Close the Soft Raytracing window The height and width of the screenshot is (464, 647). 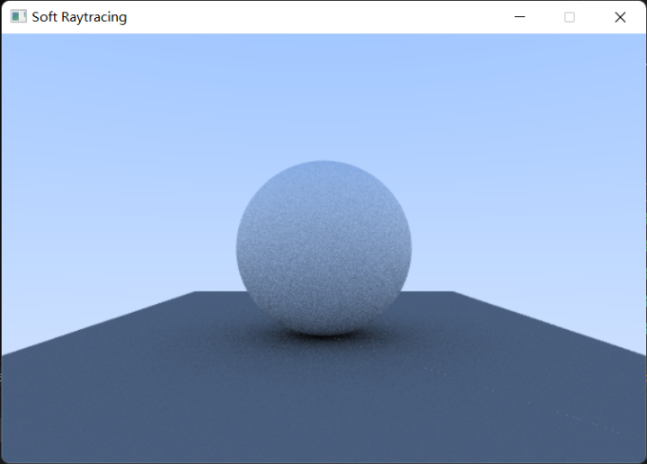[x=620, y=17]
